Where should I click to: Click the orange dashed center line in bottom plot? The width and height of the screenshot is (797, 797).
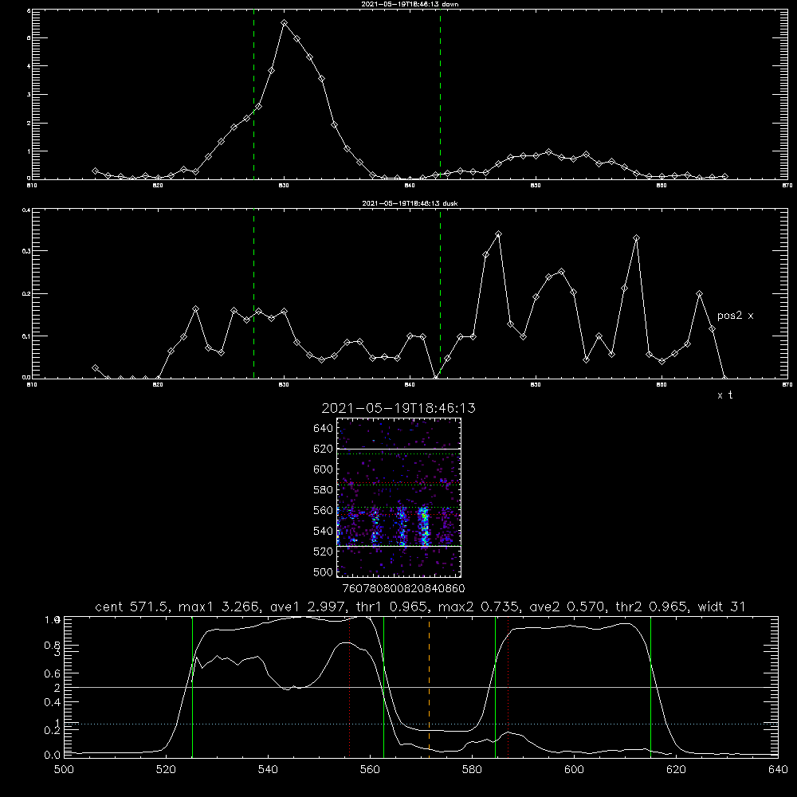pyautogui.click(x=429, y=686)
